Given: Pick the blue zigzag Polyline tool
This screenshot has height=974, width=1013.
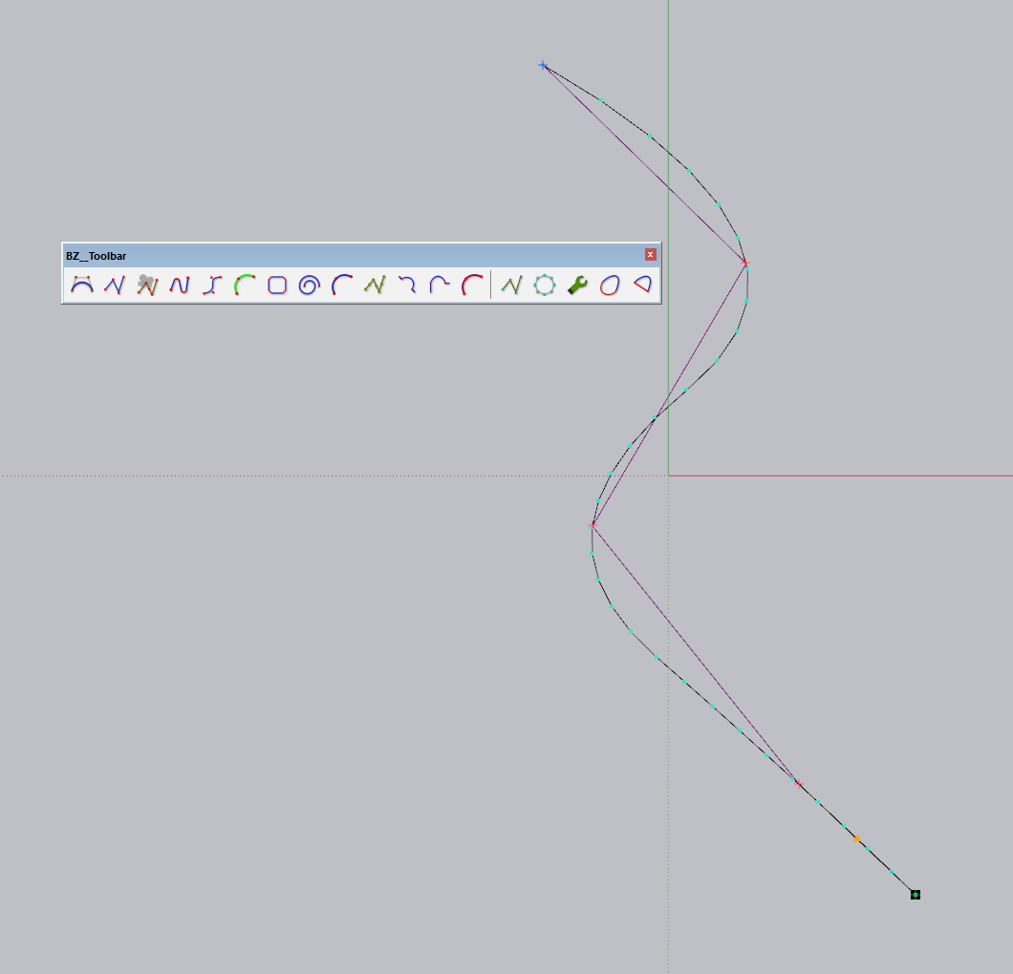Looking at the screenshot, I should (115, 285).
